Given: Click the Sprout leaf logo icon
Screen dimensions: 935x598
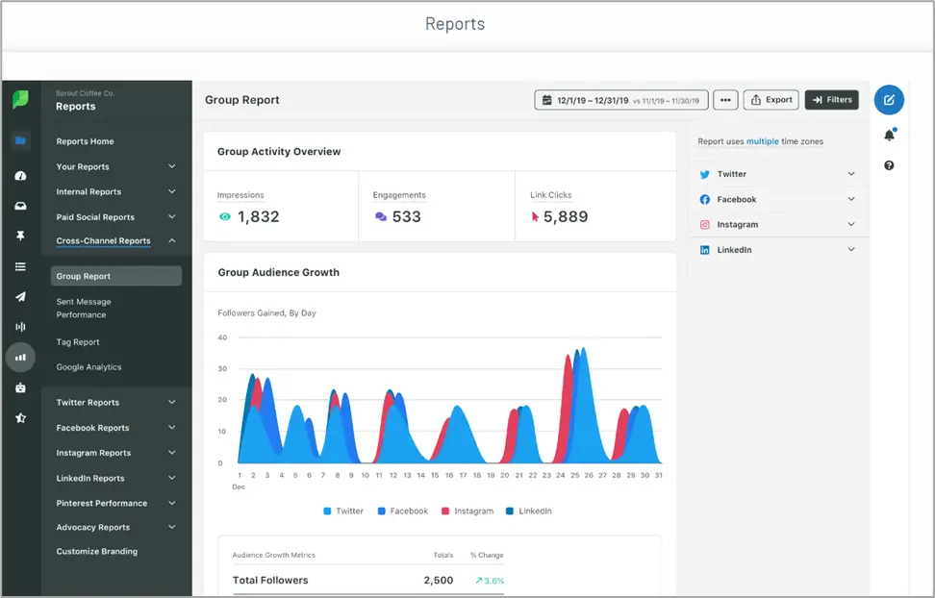Looking at the screenshot, I should pos(20,99).
